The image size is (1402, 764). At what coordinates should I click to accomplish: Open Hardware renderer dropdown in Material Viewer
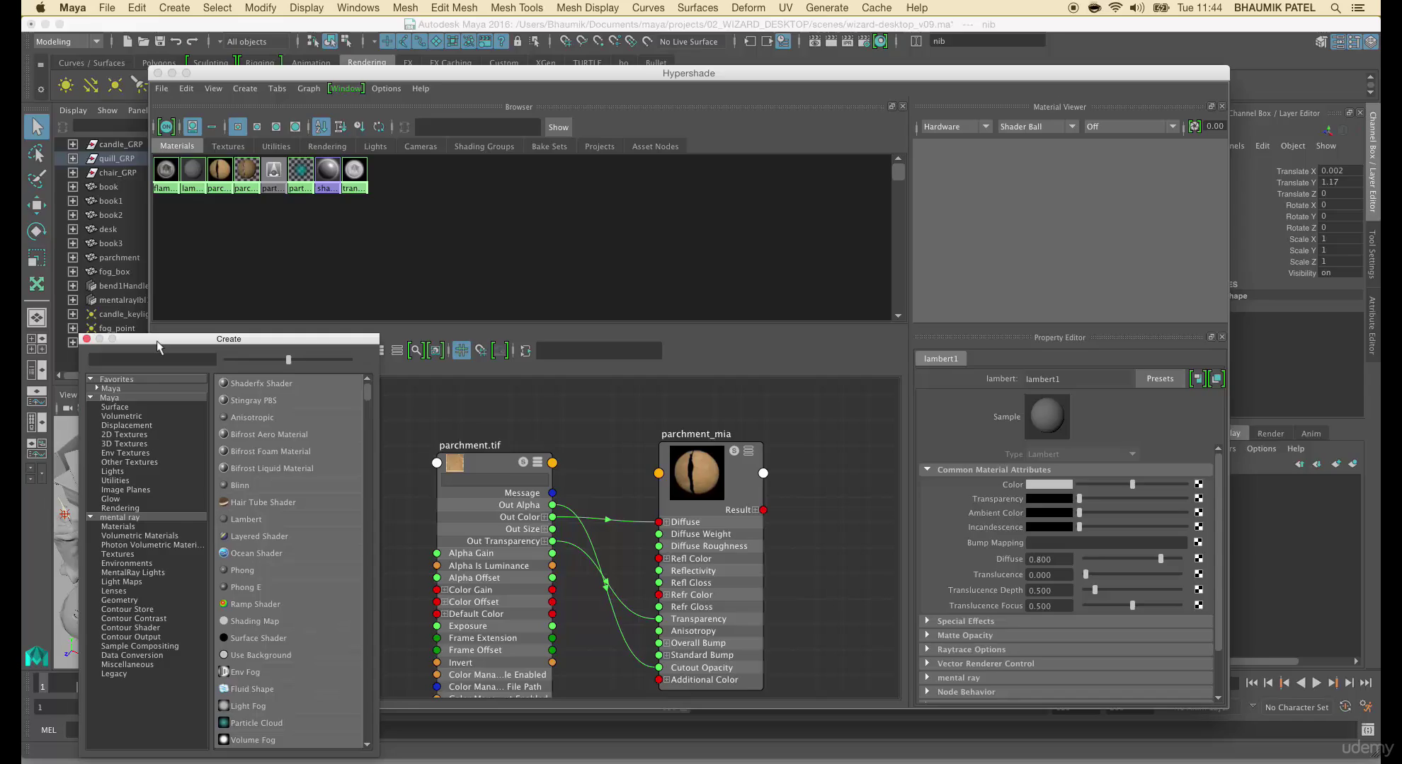click(x=956, y=127)
